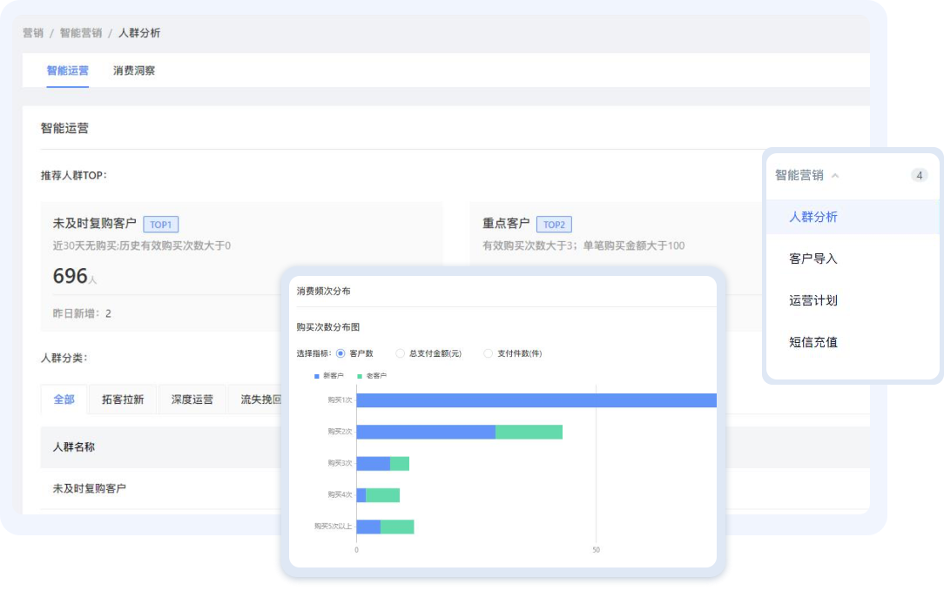The image size is (944, 591).
Task: Select the 拓客拉新 category tab
Action: (123, 400)
